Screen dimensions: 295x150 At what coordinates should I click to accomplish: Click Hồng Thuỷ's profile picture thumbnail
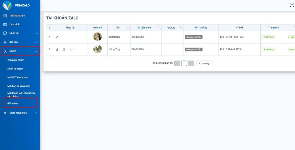click(x=97, y=49)
